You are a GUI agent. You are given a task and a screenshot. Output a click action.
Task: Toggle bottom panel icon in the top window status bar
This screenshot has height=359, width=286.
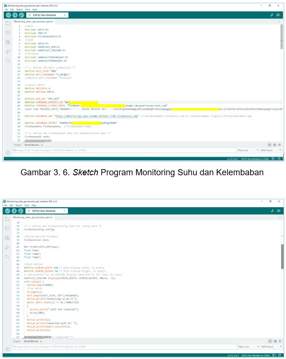click(279, 159)
